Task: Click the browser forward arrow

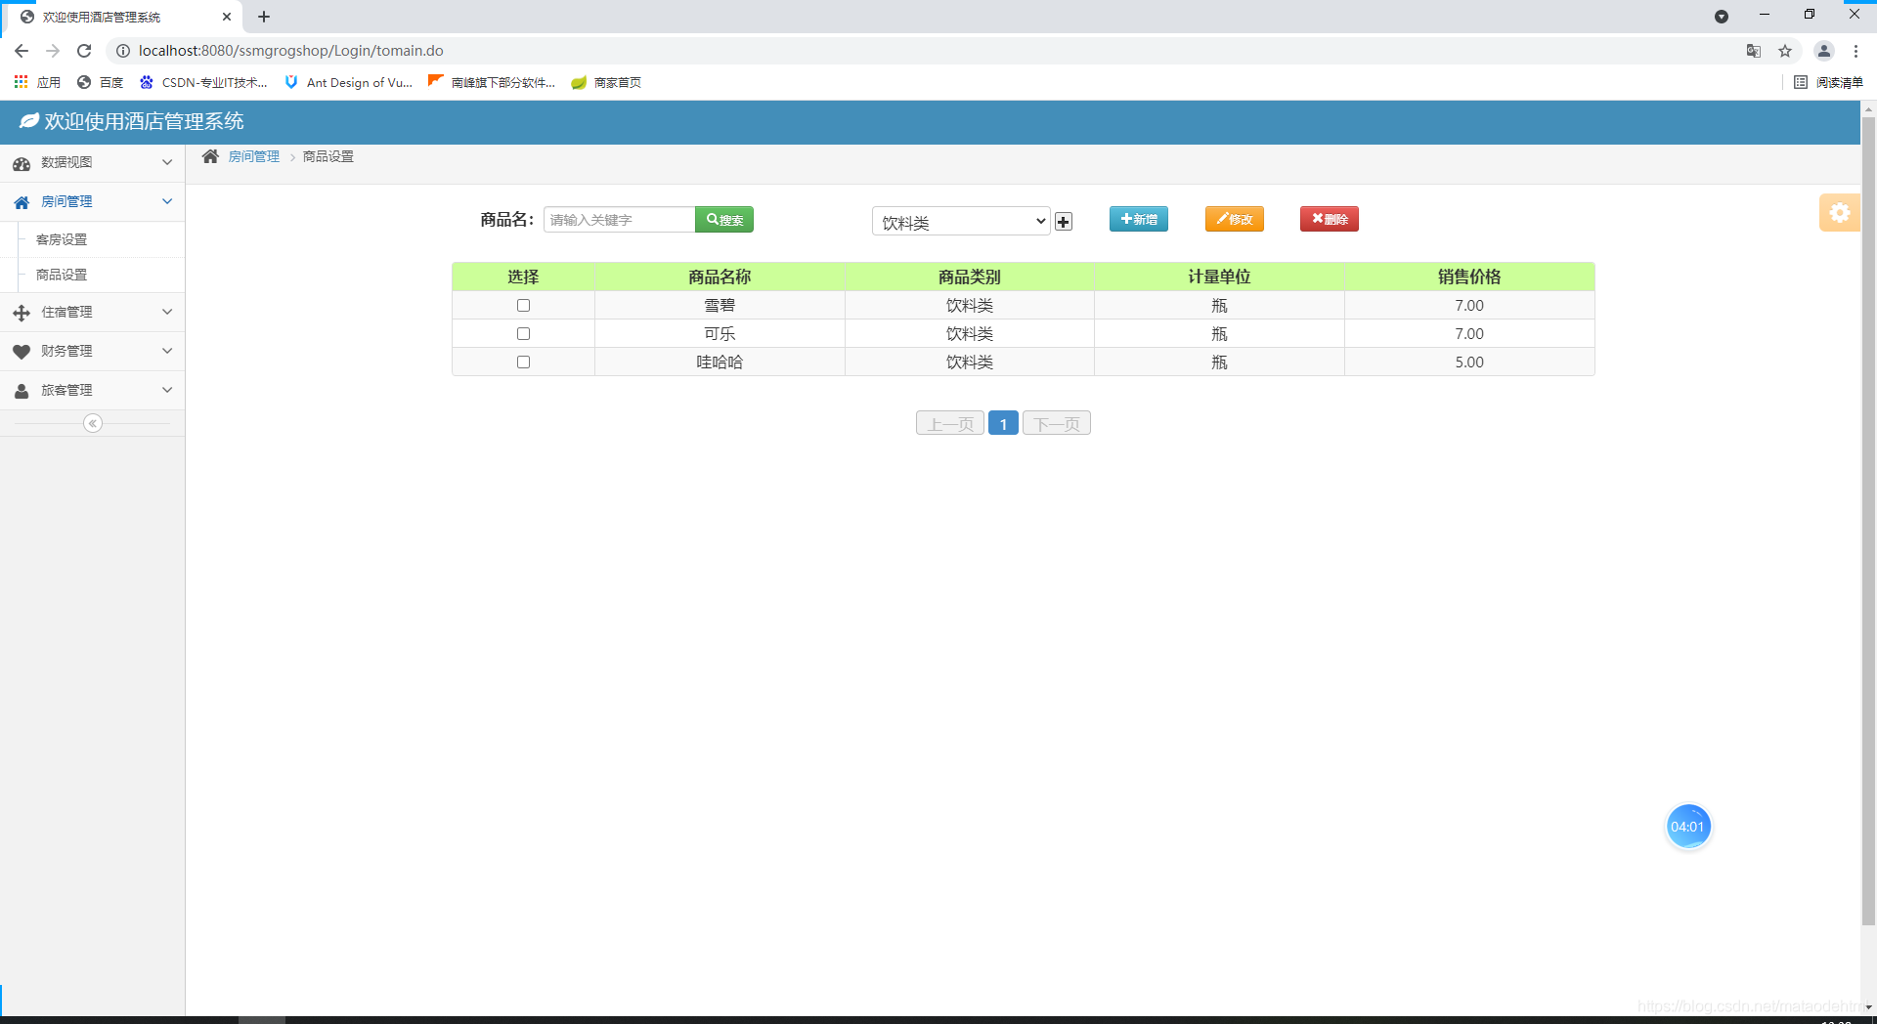Action: (53, 51)
